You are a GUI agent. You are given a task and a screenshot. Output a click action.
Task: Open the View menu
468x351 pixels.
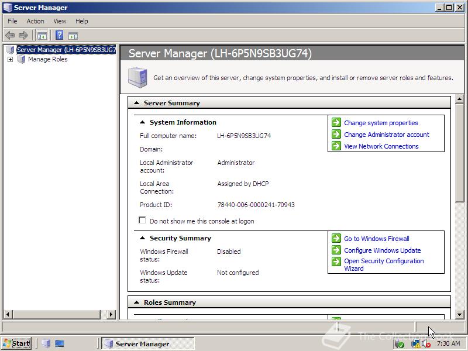(60, 21)
